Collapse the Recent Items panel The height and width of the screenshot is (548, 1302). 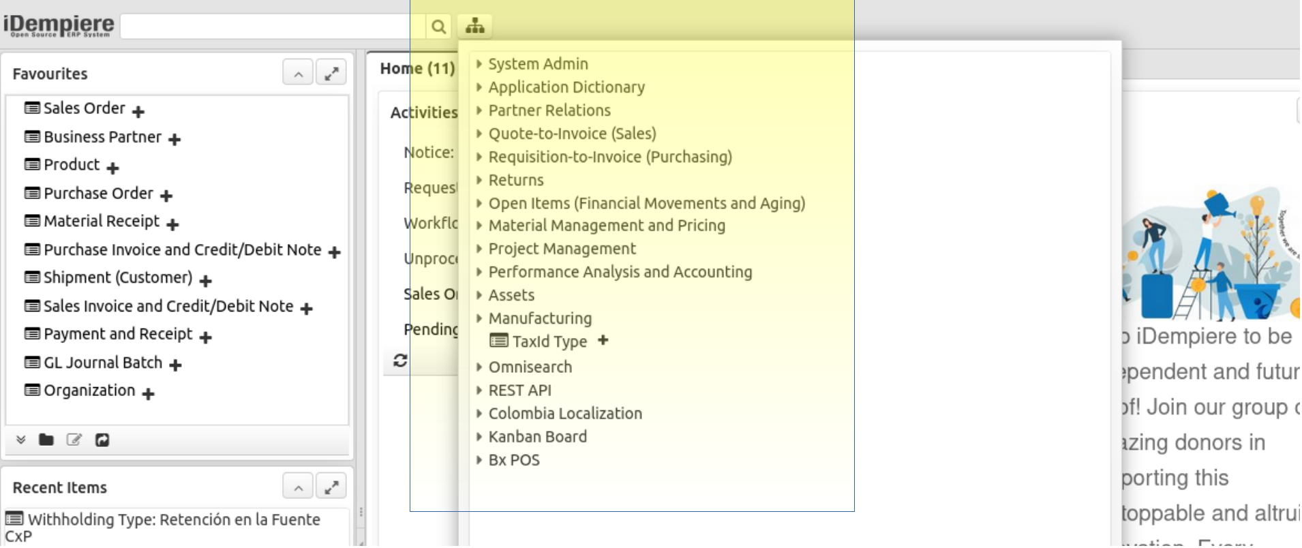298,487
